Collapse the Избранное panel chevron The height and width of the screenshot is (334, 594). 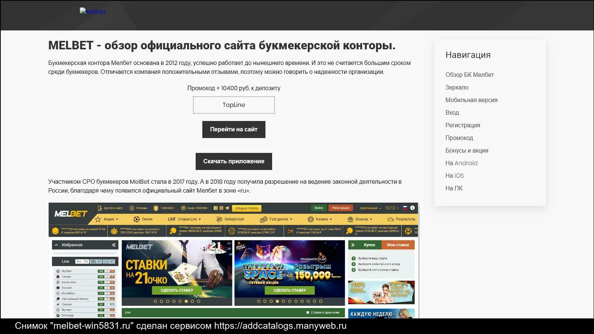[56, 245]
